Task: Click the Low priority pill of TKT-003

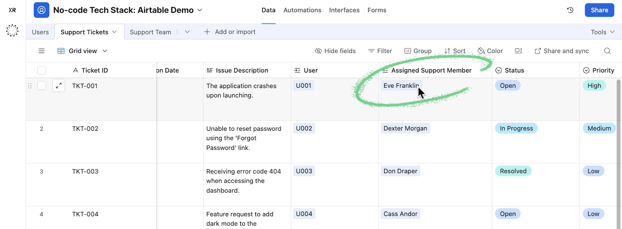Action: tap(593, 171)
